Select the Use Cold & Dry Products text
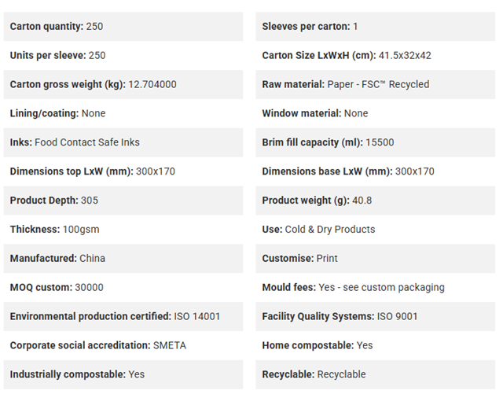 click(x=318, y=230)
